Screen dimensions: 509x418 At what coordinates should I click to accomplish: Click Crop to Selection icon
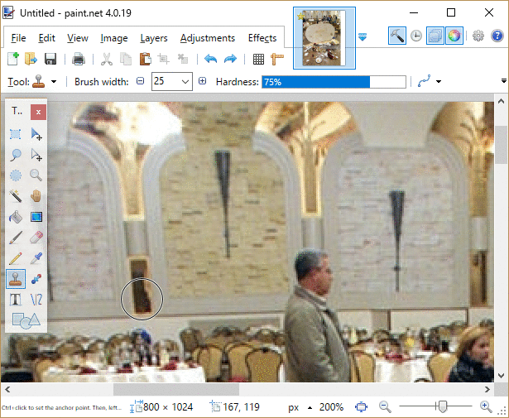coord(164,59)
